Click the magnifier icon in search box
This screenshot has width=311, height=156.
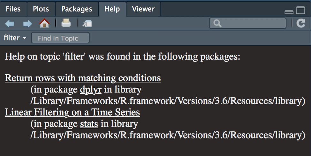[218, 23]
